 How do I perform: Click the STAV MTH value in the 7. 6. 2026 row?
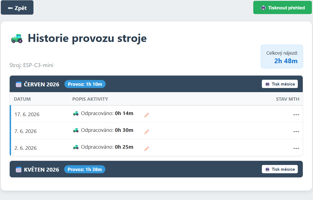click(296, 132)
